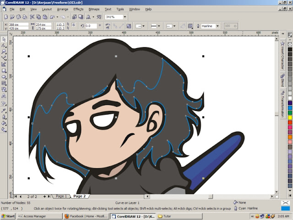Open the Insert Character docker tab

pos(282,55)
